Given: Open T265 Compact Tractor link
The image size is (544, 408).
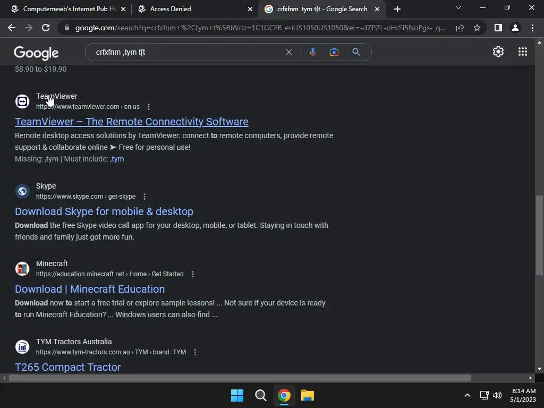Looking at the screenshot, I should pyautogui.click(x=67, y=367).
